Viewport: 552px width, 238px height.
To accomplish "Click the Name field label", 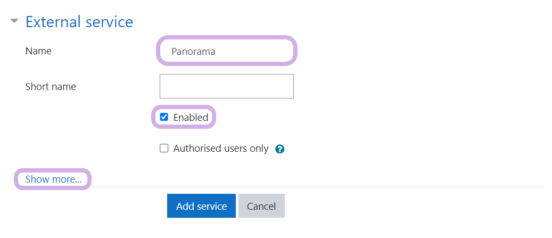I will 38,51.
